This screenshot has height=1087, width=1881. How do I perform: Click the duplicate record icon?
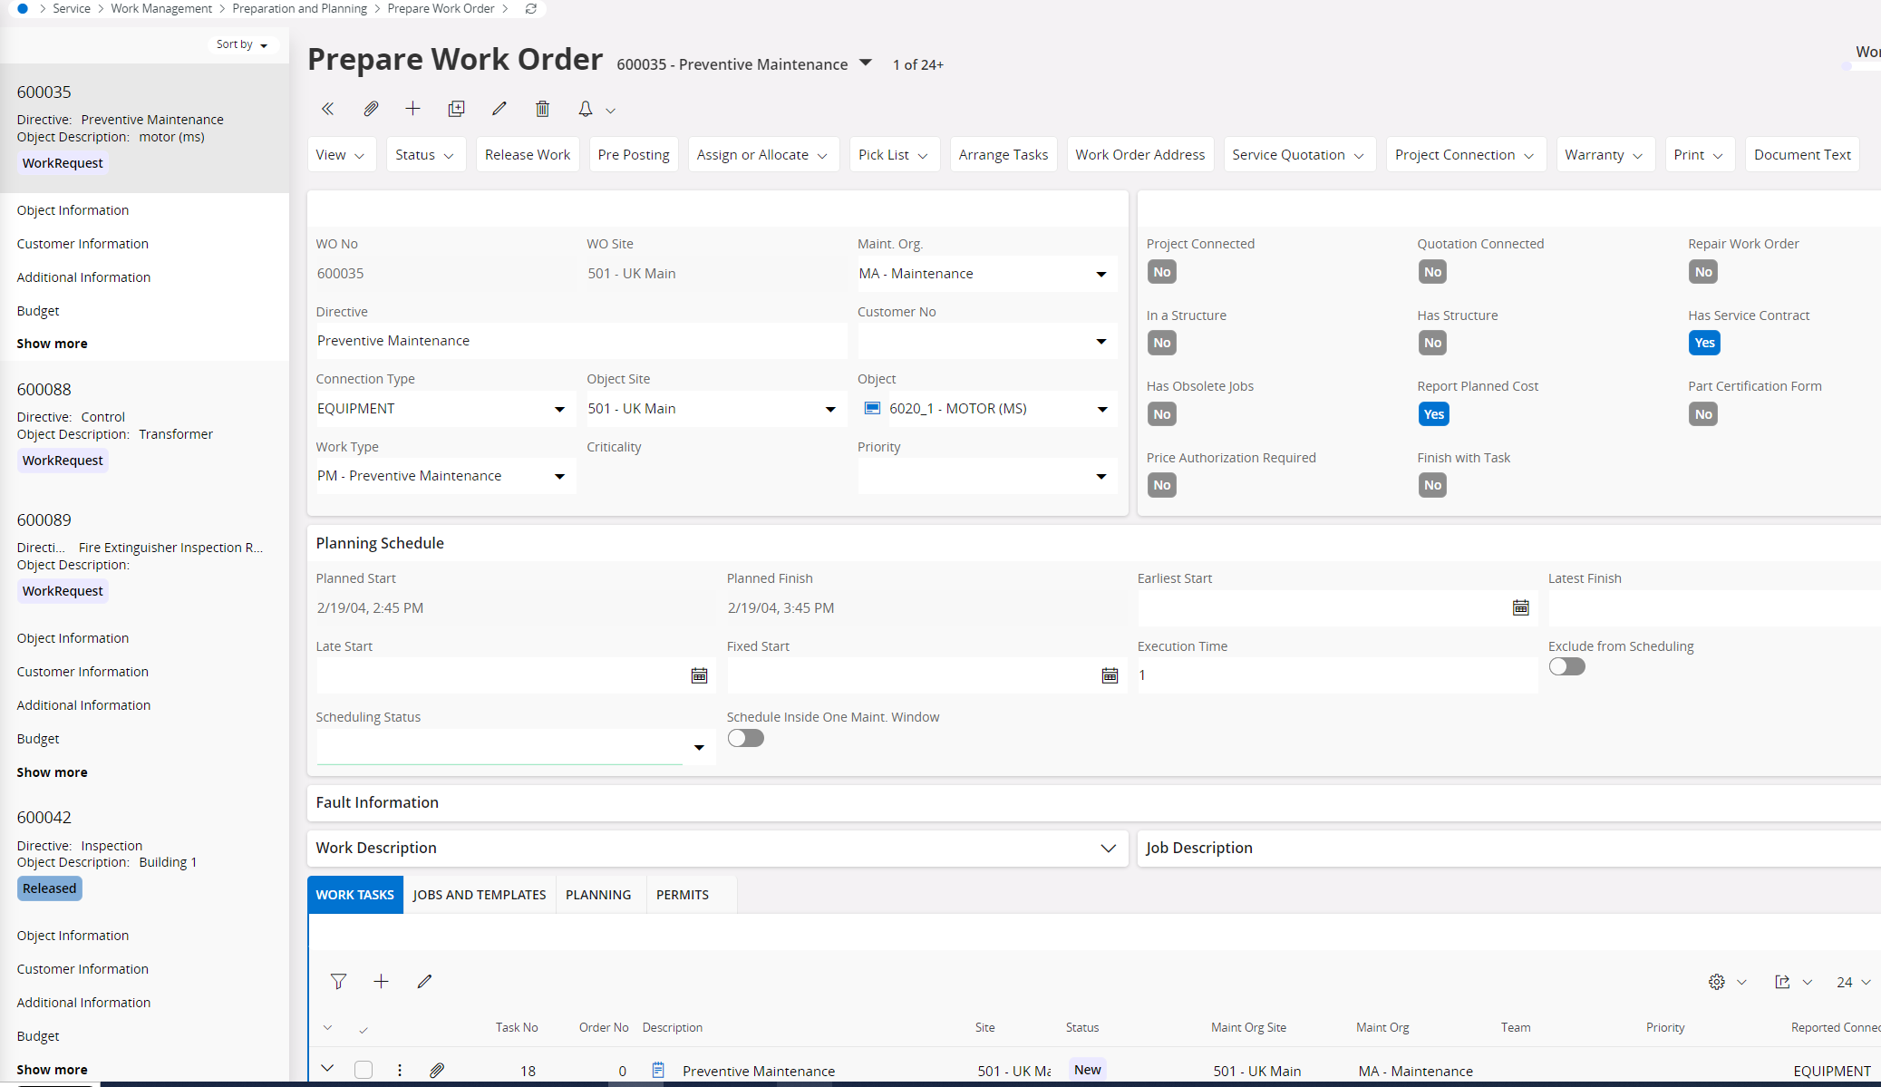456,109
